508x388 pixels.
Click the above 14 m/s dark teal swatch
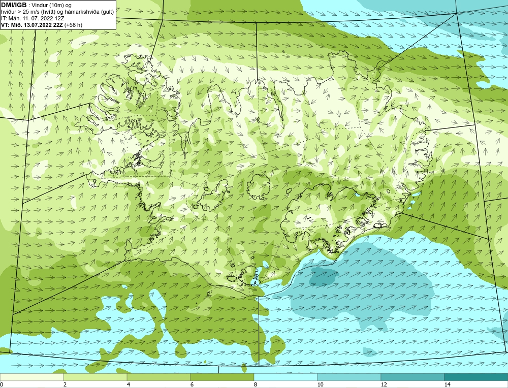(x=477, y=377)
